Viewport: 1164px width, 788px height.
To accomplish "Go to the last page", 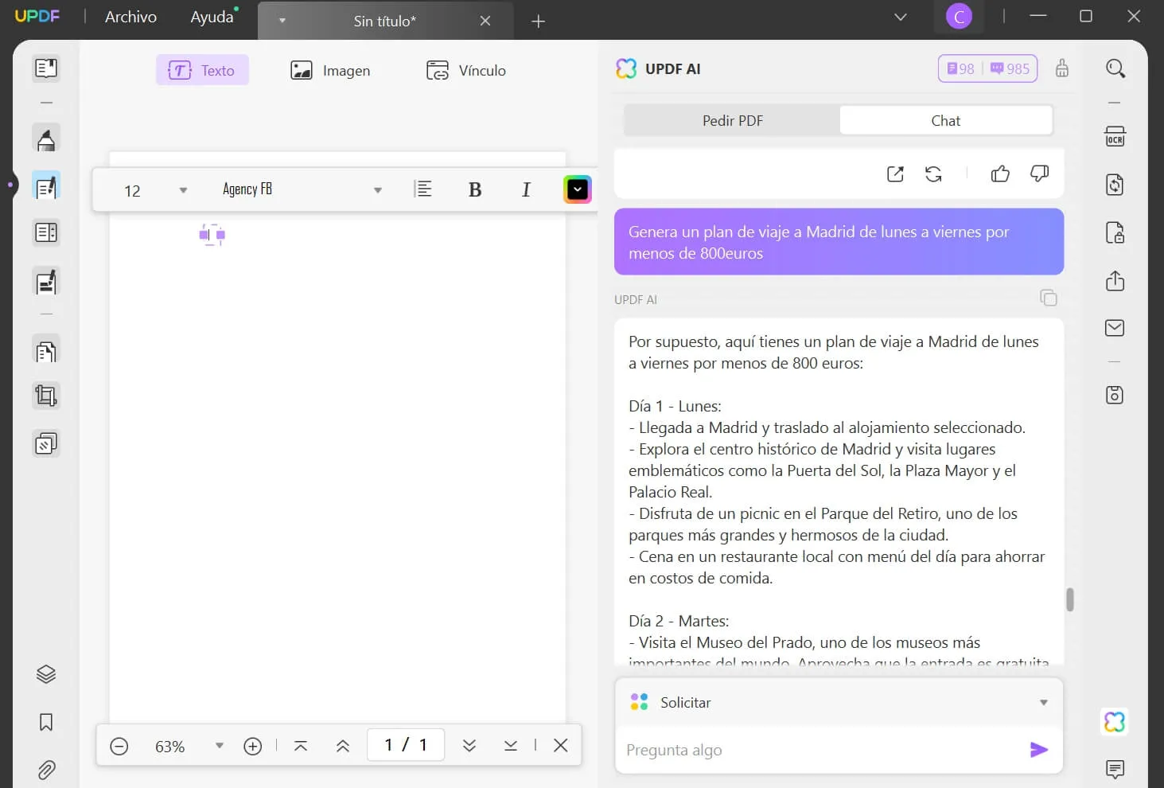I will (511, 746).
